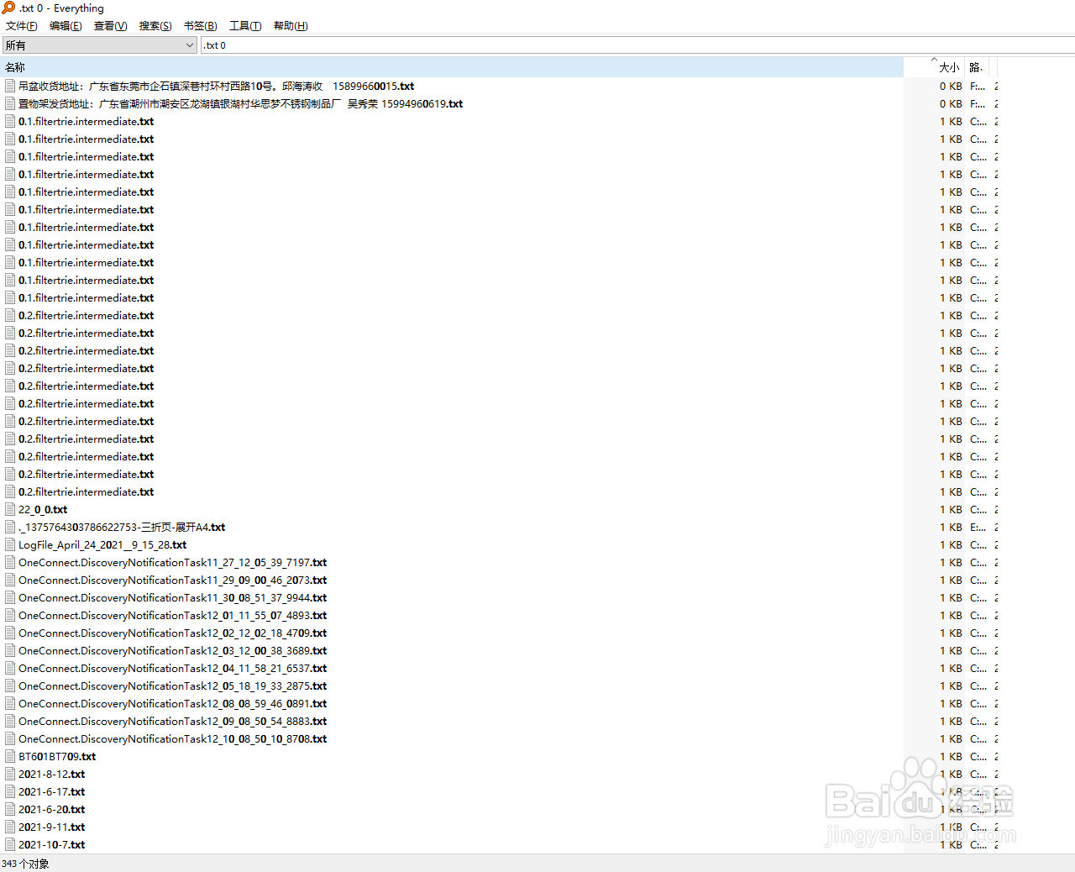Click file icon of 2021-6-17.txt
Screen dimensions: 1075x872
pos(10,792)
